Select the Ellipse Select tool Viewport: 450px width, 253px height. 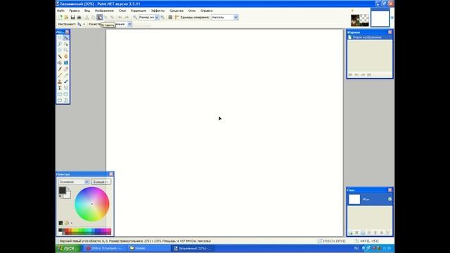[60, 50]
